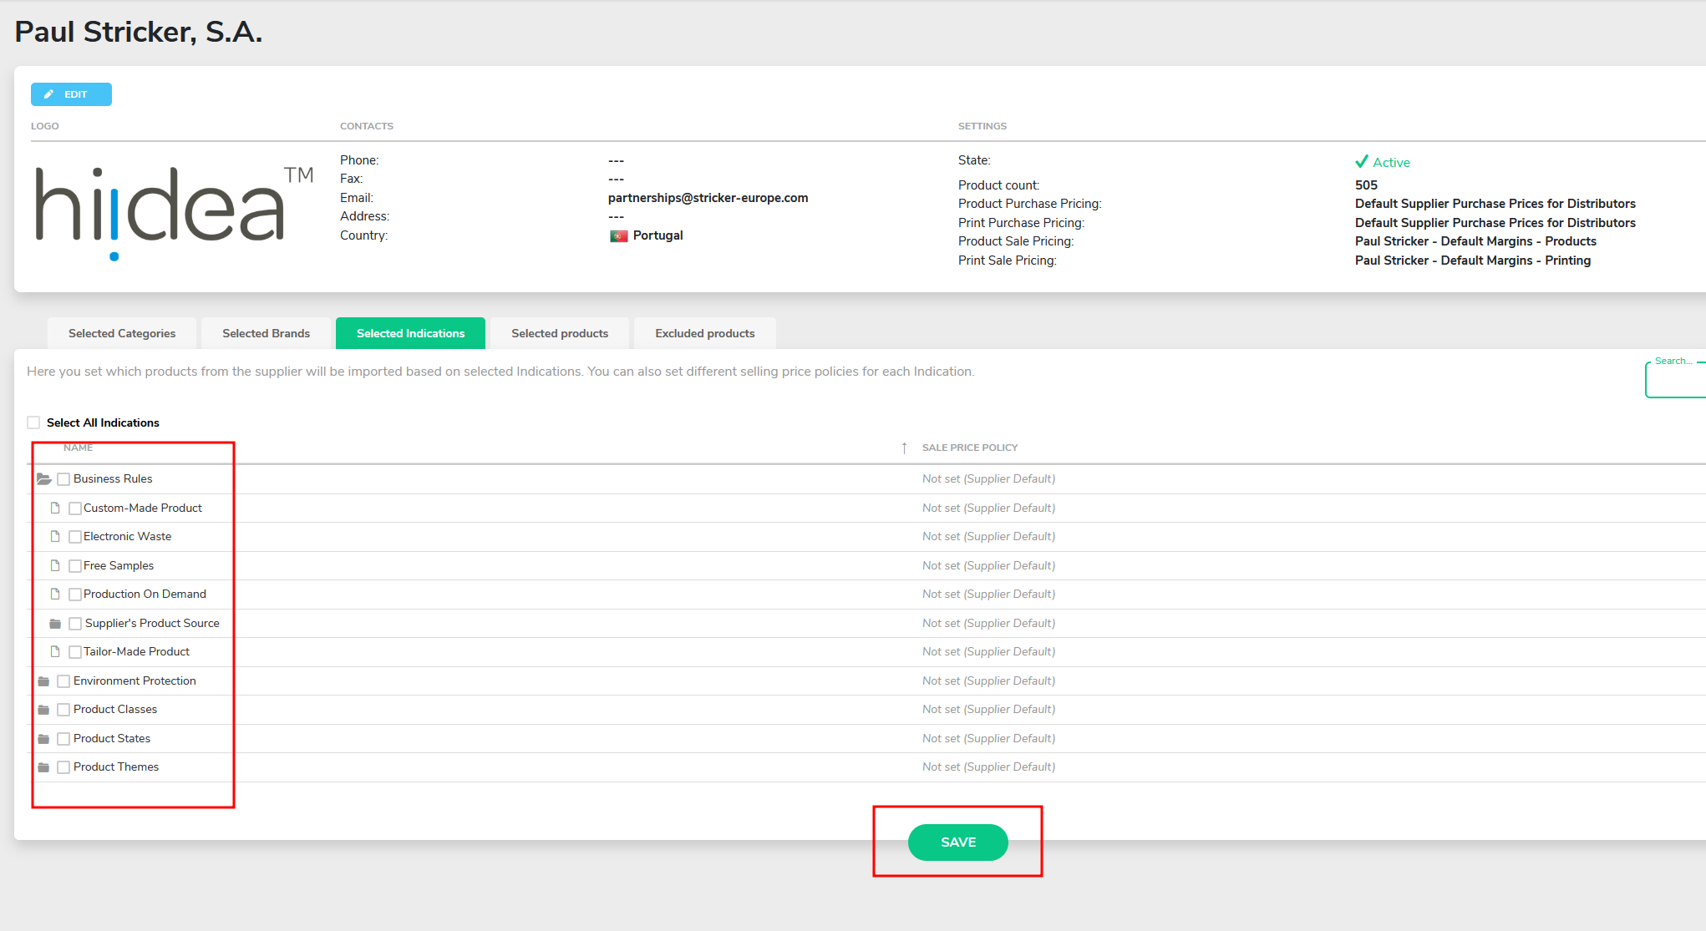Check the Product States checkbox
Image resolution: width=1706 pixels, height=931 pixels.
point(63,739)
